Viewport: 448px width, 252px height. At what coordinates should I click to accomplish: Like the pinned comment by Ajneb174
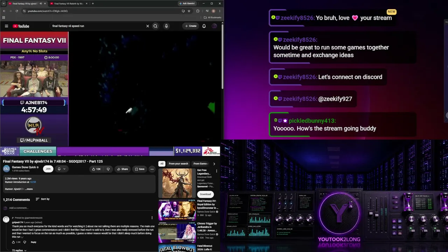14,242
